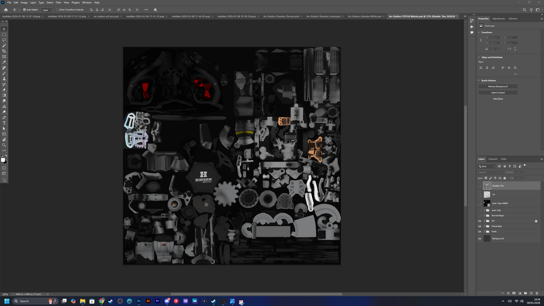Click the foreground color swatch
The width and height of the screenshot is (544, 306).
coord(3,160)
